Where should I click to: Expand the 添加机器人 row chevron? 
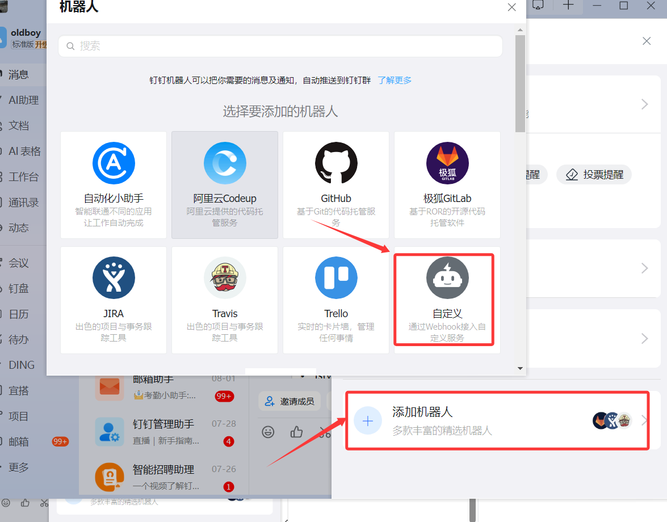pos(644,420)
